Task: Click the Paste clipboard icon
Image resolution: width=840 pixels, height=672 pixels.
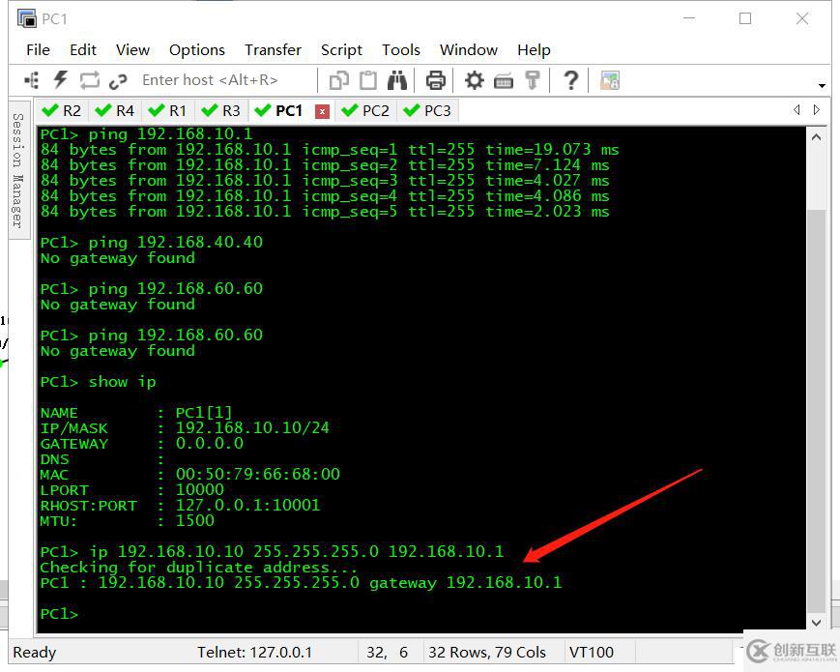Action: pyautogui.click(x=367, y=80)
